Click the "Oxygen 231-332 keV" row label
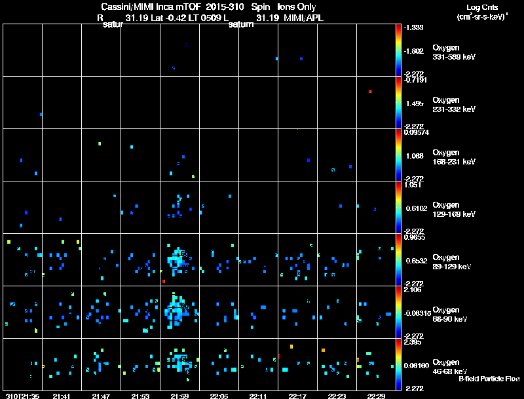Screen dimensions: 524x399 tap(453, 105)
